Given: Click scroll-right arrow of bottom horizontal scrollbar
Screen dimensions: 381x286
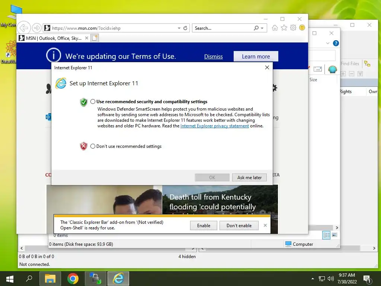Looking at the screenshot, I should pyautogui.click(x=374, y=248).
